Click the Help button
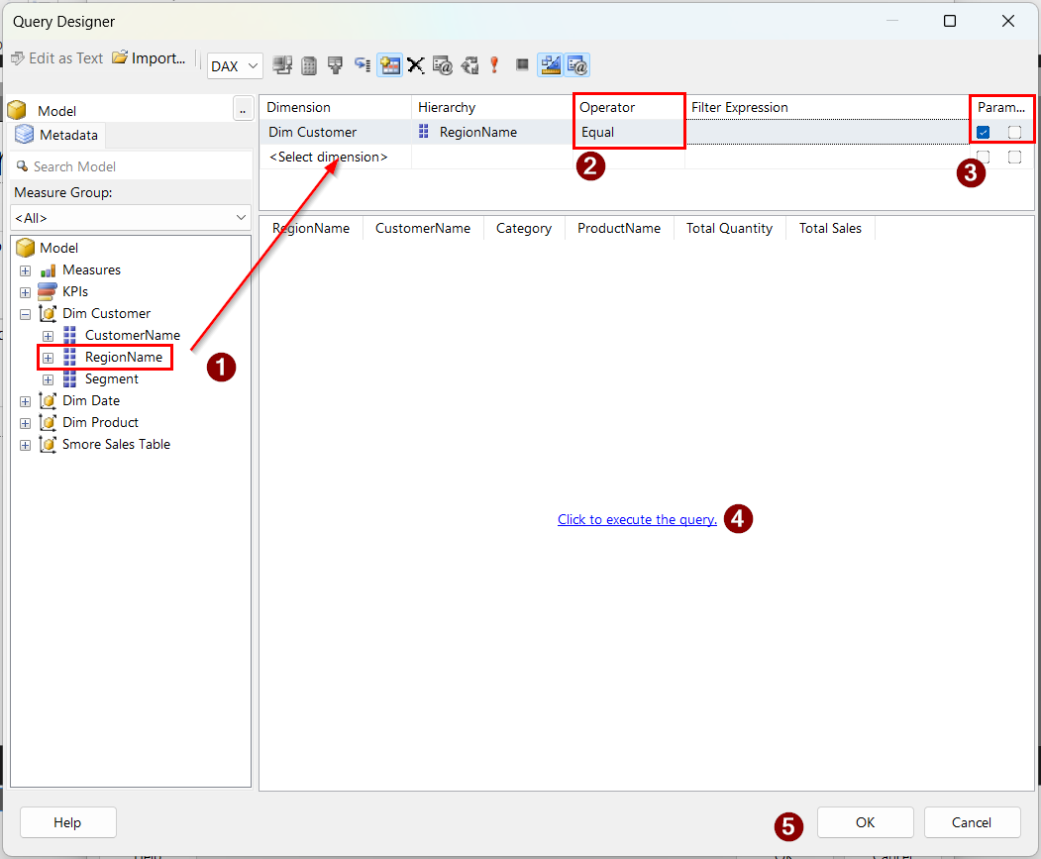1041x859 pixels. (x=67, y=822)
